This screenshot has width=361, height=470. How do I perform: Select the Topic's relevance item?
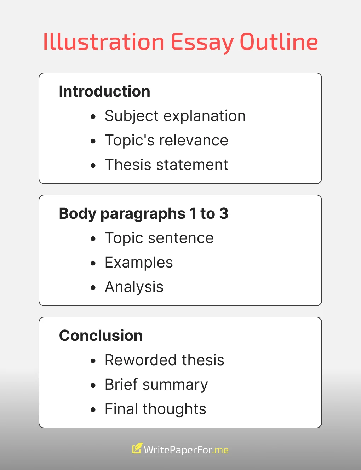166,141
